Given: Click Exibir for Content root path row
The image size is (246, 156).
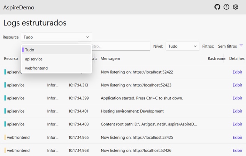Looking at the screenshot, I should (x=237, y=124).
